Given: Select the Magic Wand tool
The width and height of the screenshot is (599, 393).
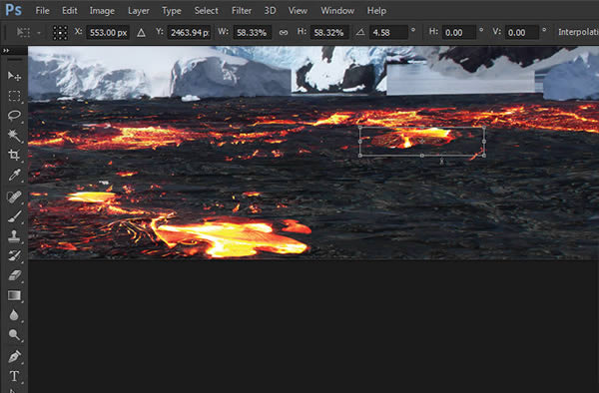Looking at the screenshot, I should [x=14, y=135].
